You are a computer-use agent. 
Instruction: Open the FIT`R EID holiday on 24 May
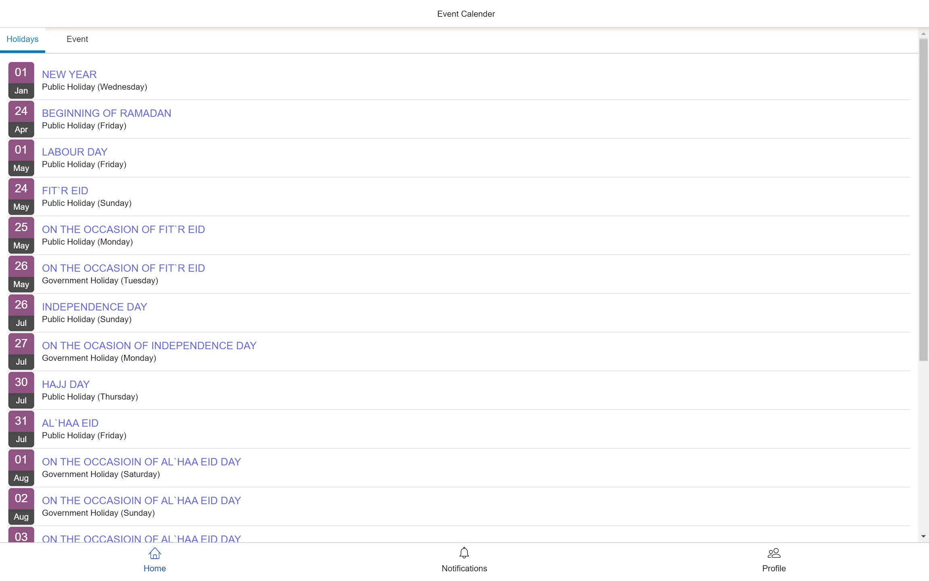point(65,191)
